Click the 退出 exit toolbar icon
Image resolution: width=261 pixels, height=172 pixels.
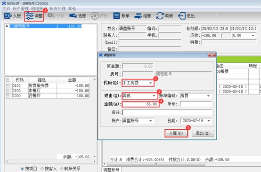(x=187, y=16)
